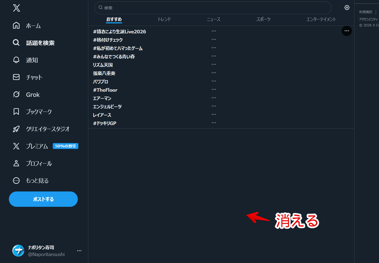Switch to the スポーツ tab
The height and width of the screenshot is (263, 379).
point(263,19)
